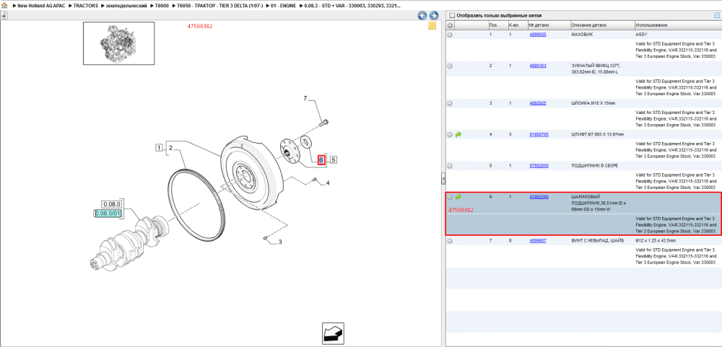Open part number link 4899687
Screen dimensions: 722x347
coord(537,241)
